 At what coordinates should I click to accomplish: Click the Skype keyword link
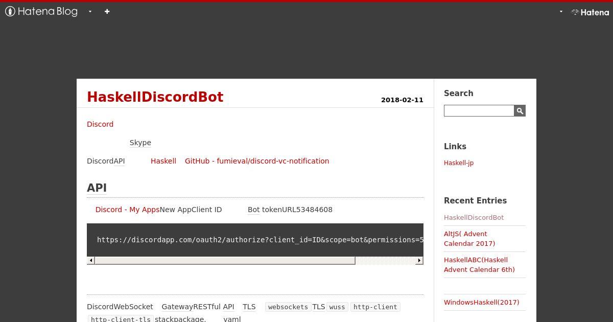140,143
